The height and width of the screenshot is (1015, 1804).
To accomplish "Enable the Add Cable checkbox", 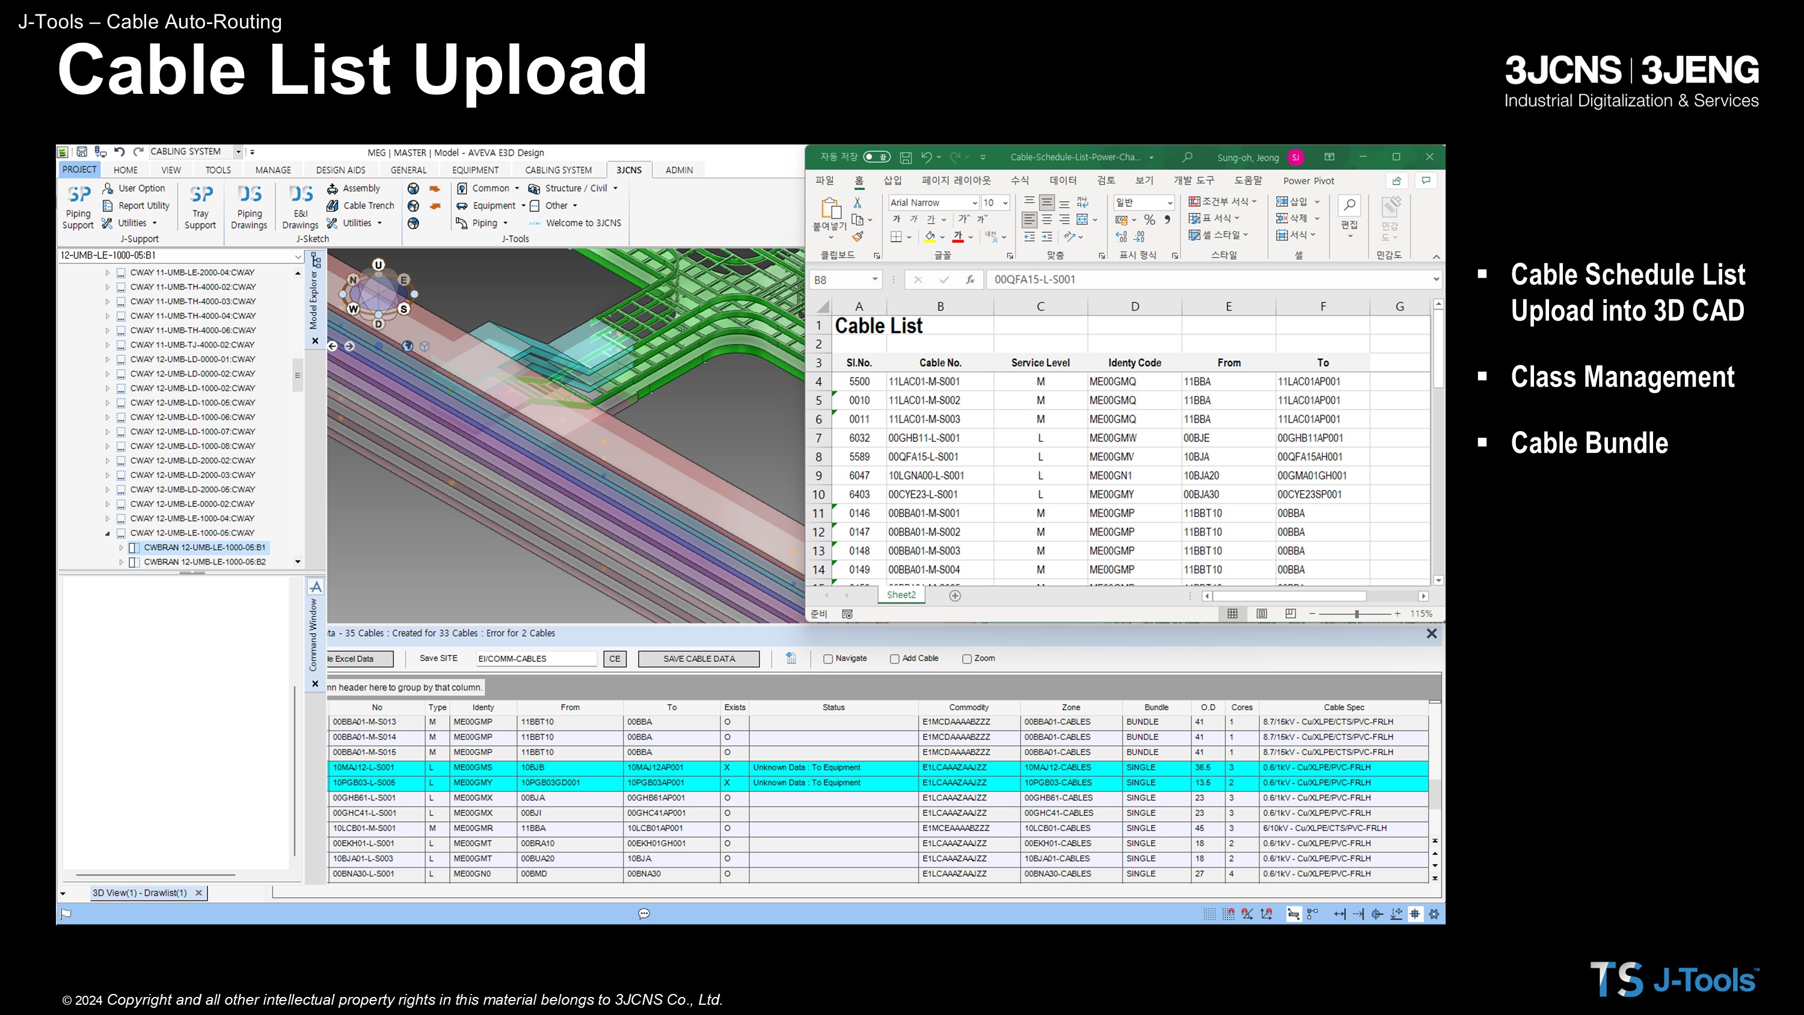I will [894, 659].
